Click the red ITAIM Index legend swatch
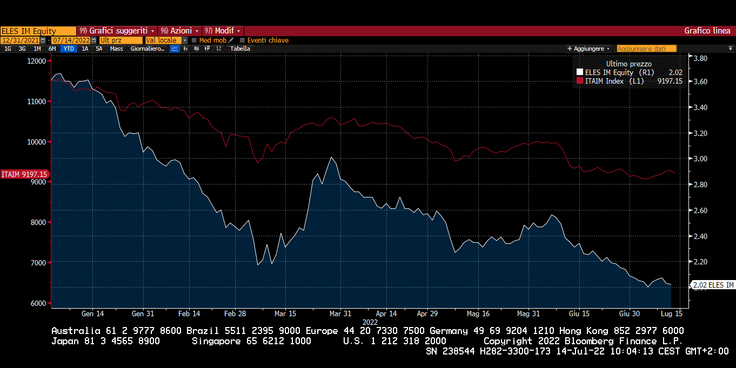 [x=580, y=81]
